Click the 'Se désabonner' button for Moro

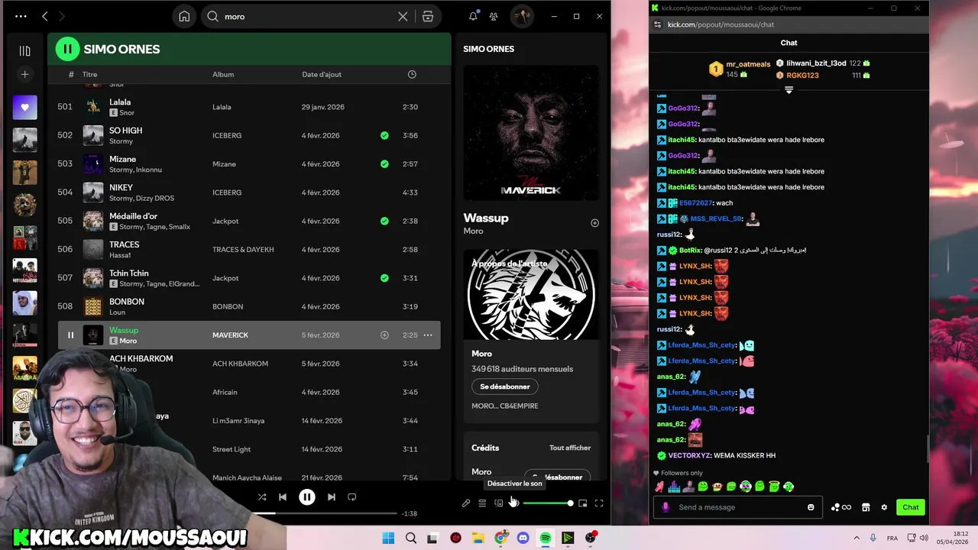pyautogui.click(x=505, y=387)
